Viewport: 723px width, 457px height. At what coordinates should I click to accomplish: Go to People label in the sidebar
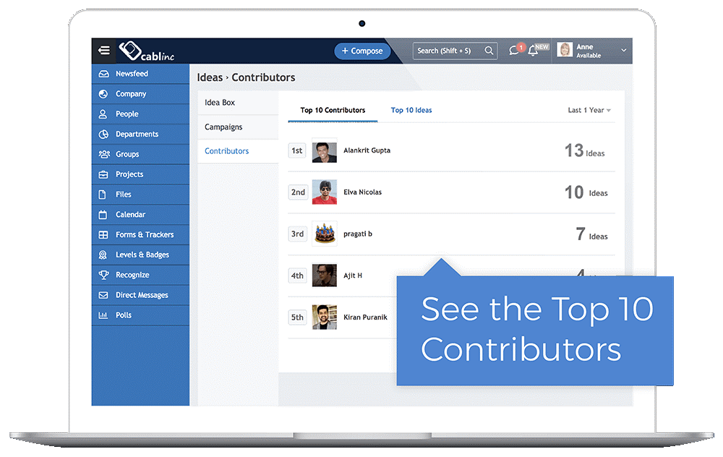[x=127, y=114]
